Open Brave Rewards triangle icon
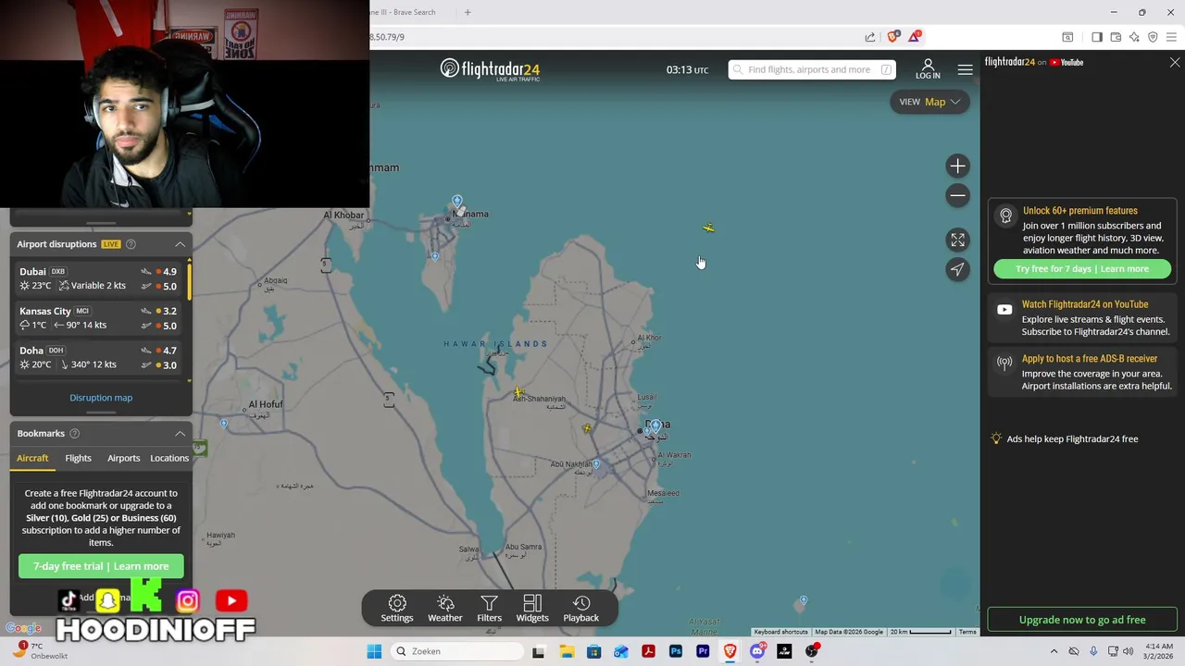This screenshot has height=666, width=1185. (915, 37)
